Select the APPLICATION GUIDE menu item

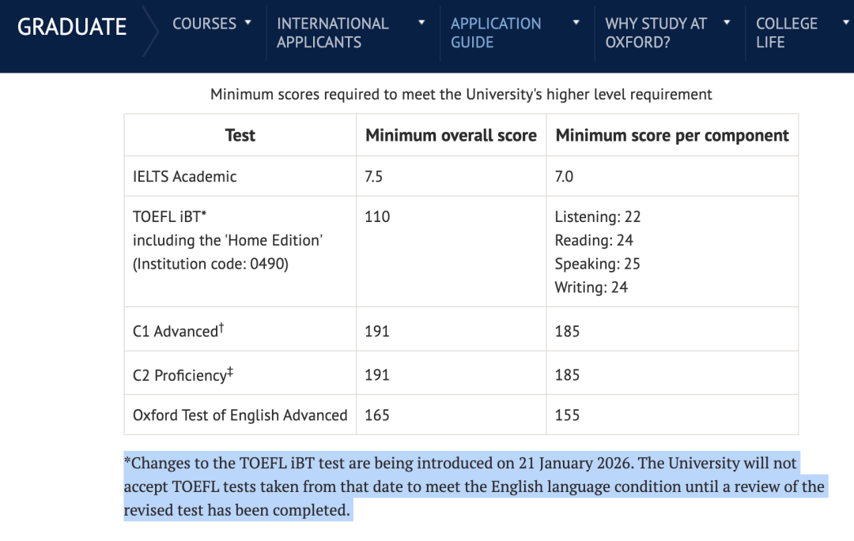[496, 33]
